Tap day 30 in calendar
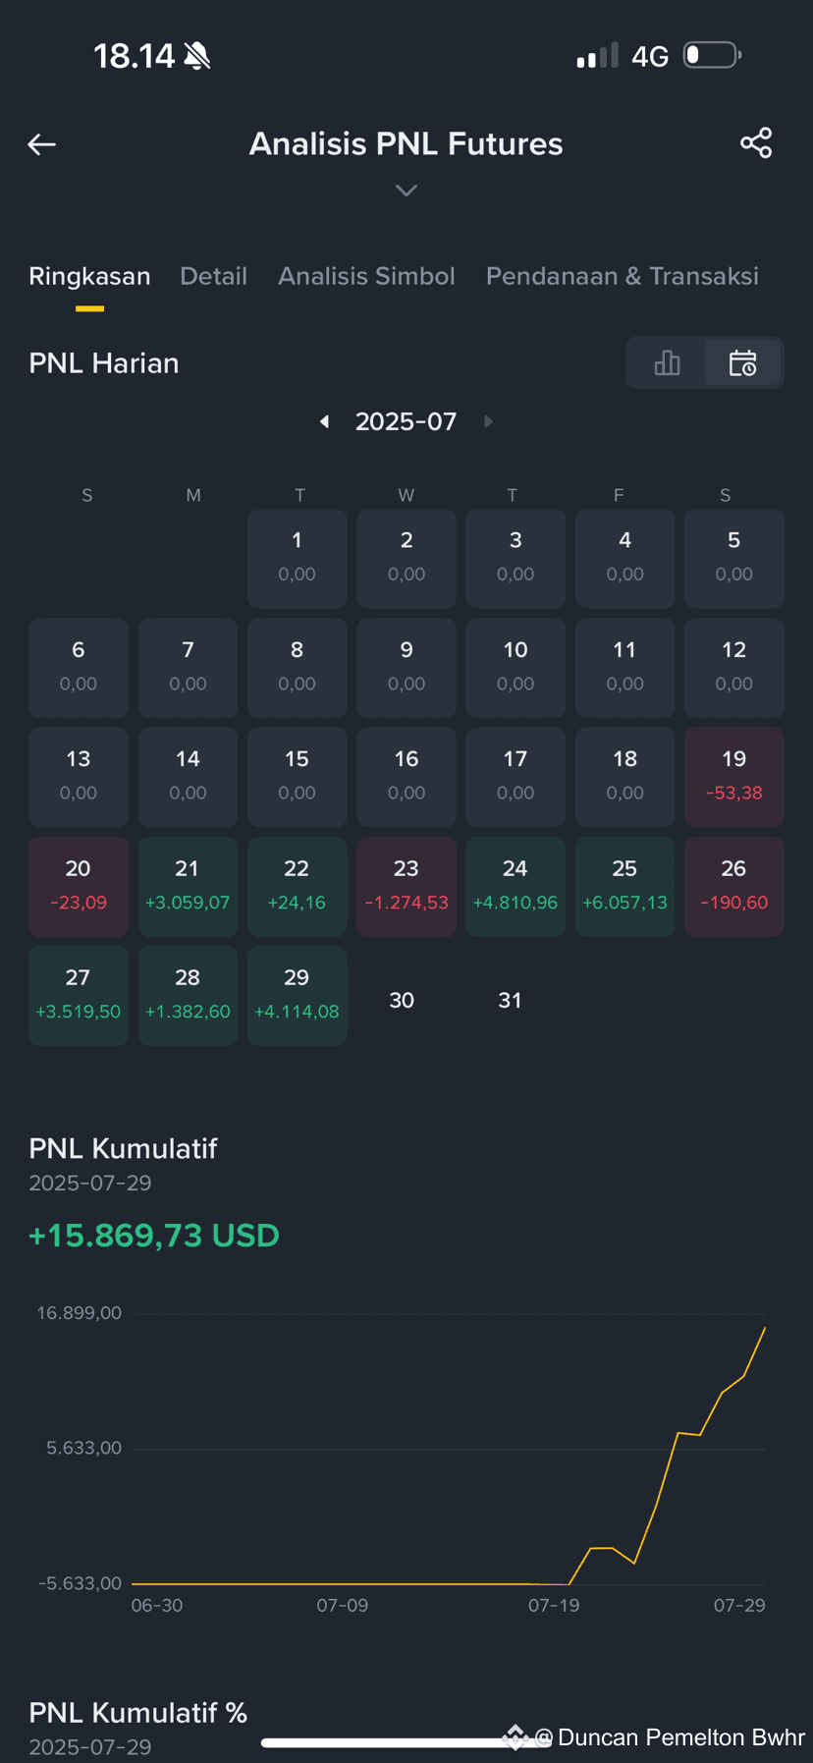The width and height of the screenshot is (813, 1763). [x=402, y=1000]
